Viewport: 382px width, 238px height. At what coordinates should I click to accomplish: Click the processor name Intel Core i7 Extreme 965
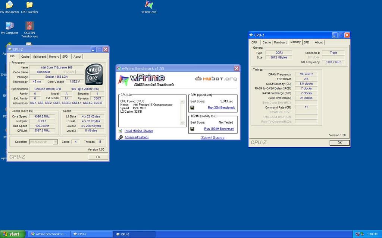[x=57, y=68]
